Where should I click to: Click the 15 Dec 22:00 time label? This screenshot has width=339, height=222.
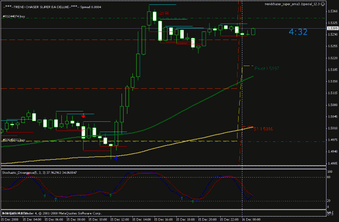(x=229, y=220)
